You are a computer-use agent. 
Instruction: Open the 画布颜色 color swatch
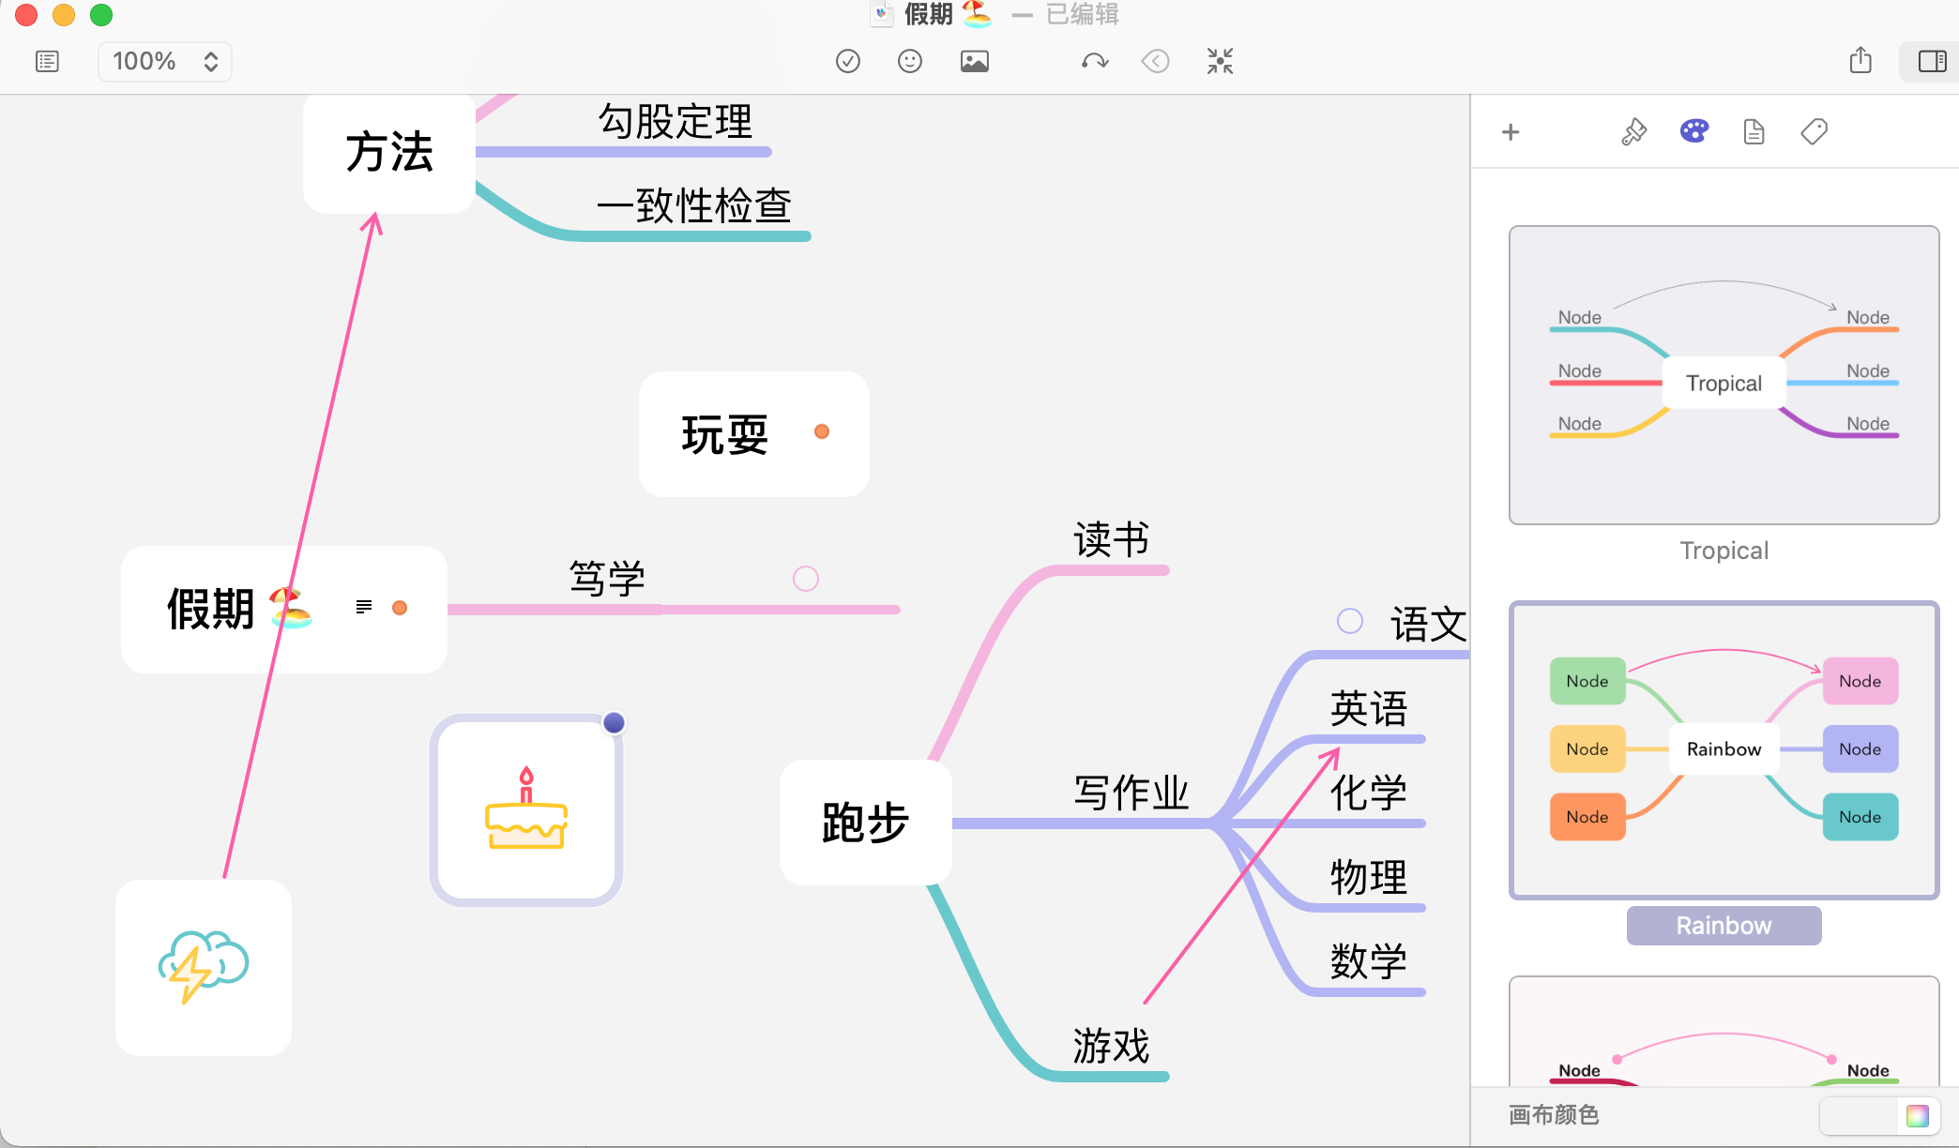(1917, 1115)
